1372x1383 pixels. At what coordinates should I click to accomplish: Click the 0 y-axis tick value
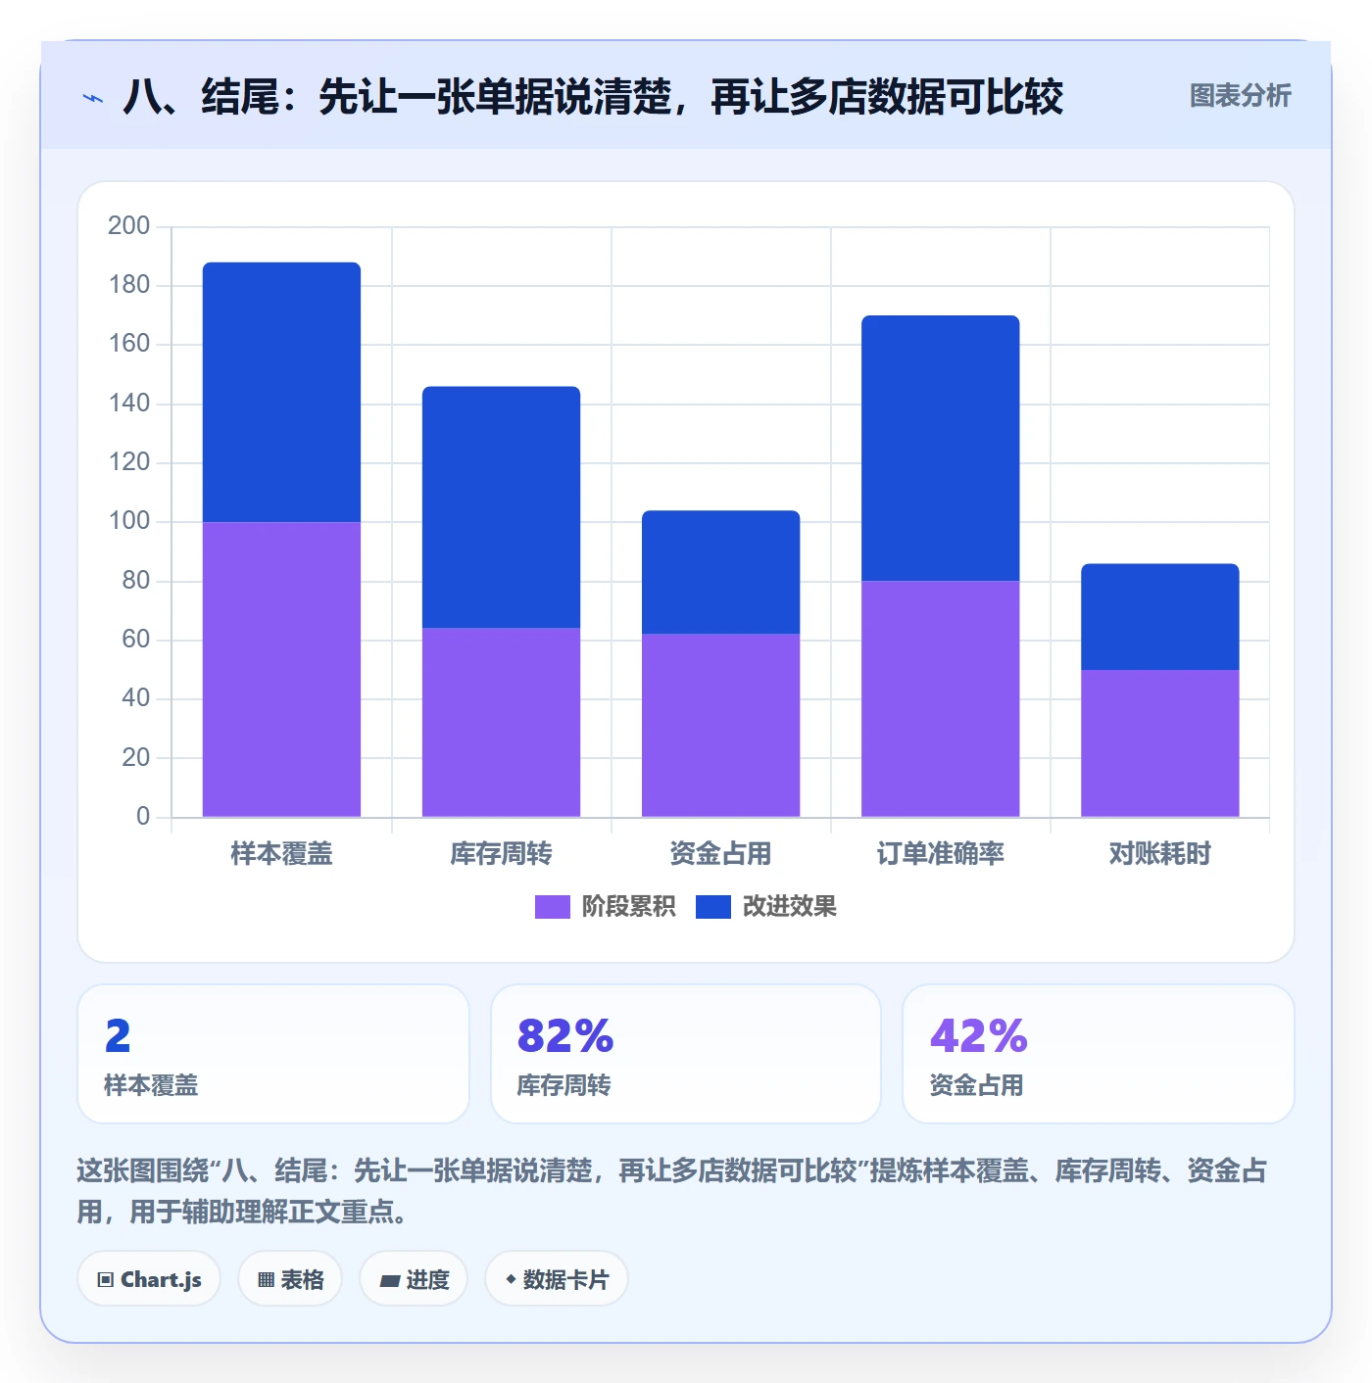pyautogui.click(x=143, y=816)
